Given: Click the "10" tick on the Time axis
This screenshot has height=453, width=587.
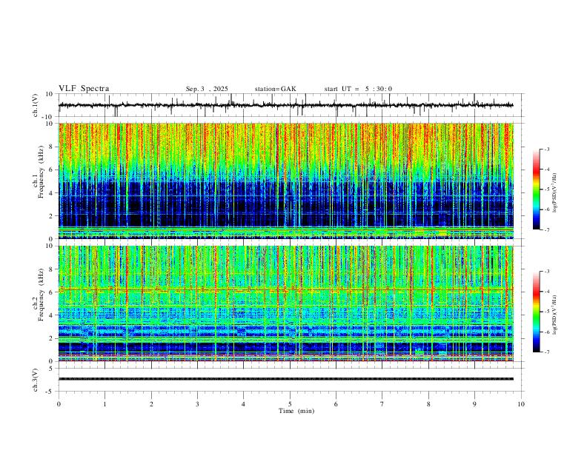Looking at the screenshot, I should click(521, 404).
